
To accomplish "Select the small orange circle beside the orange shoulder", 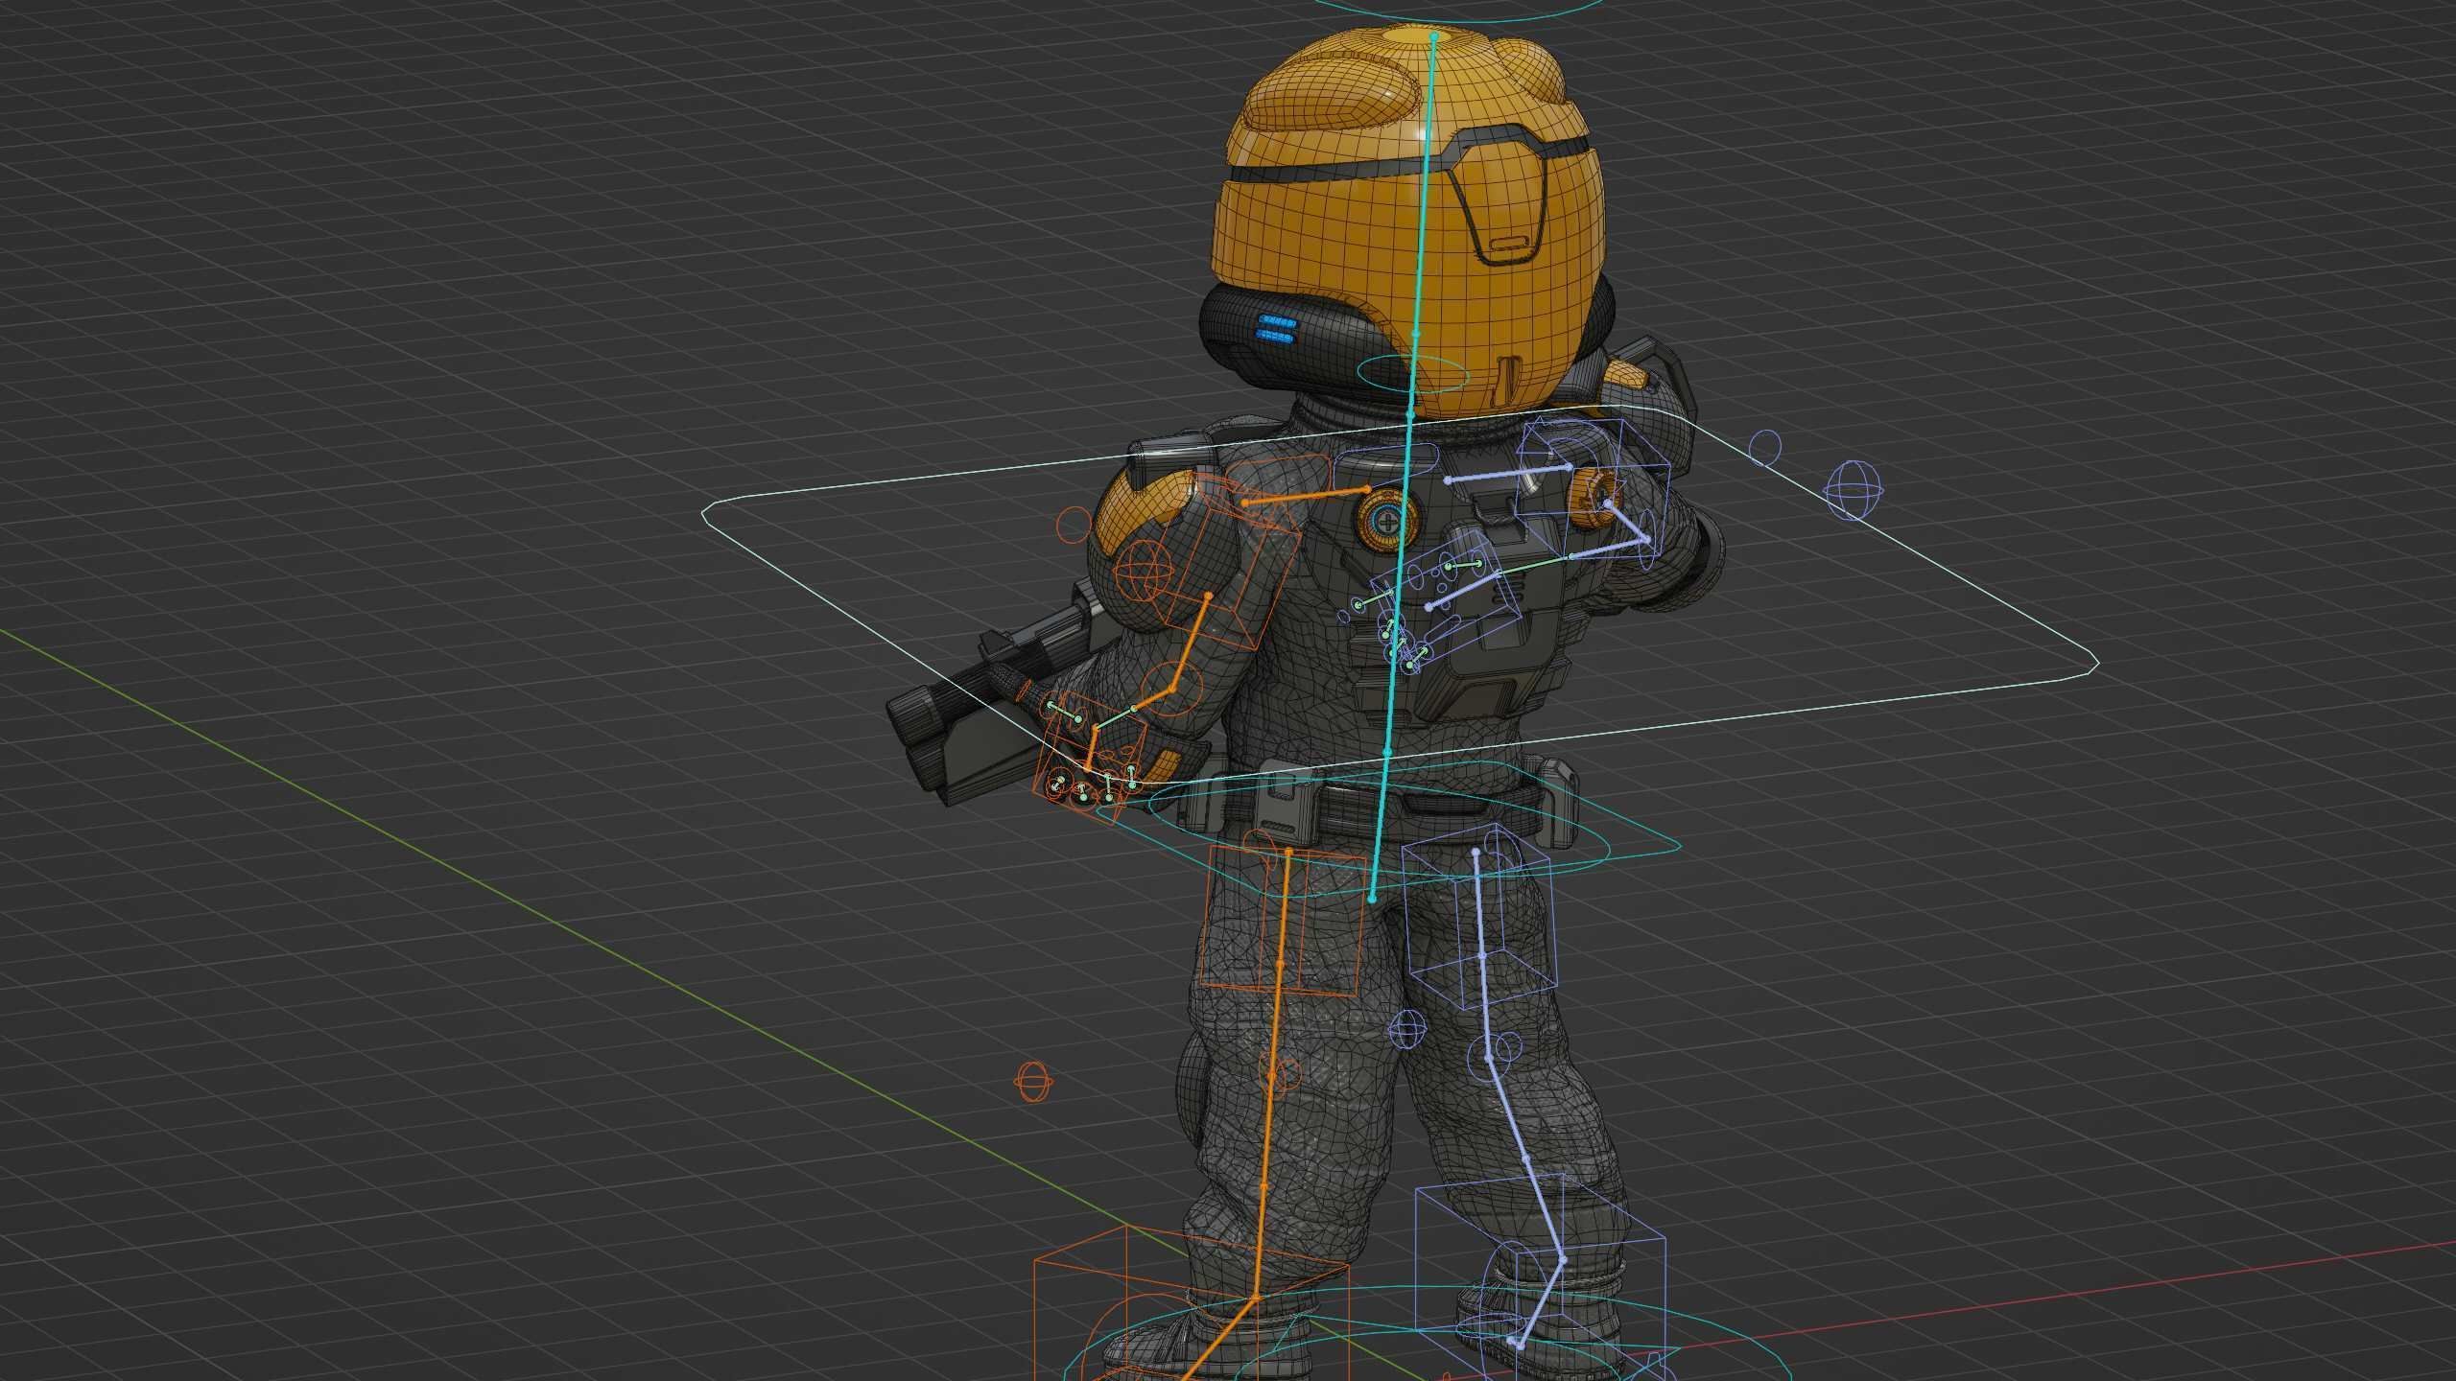I will pos(1073,524).
